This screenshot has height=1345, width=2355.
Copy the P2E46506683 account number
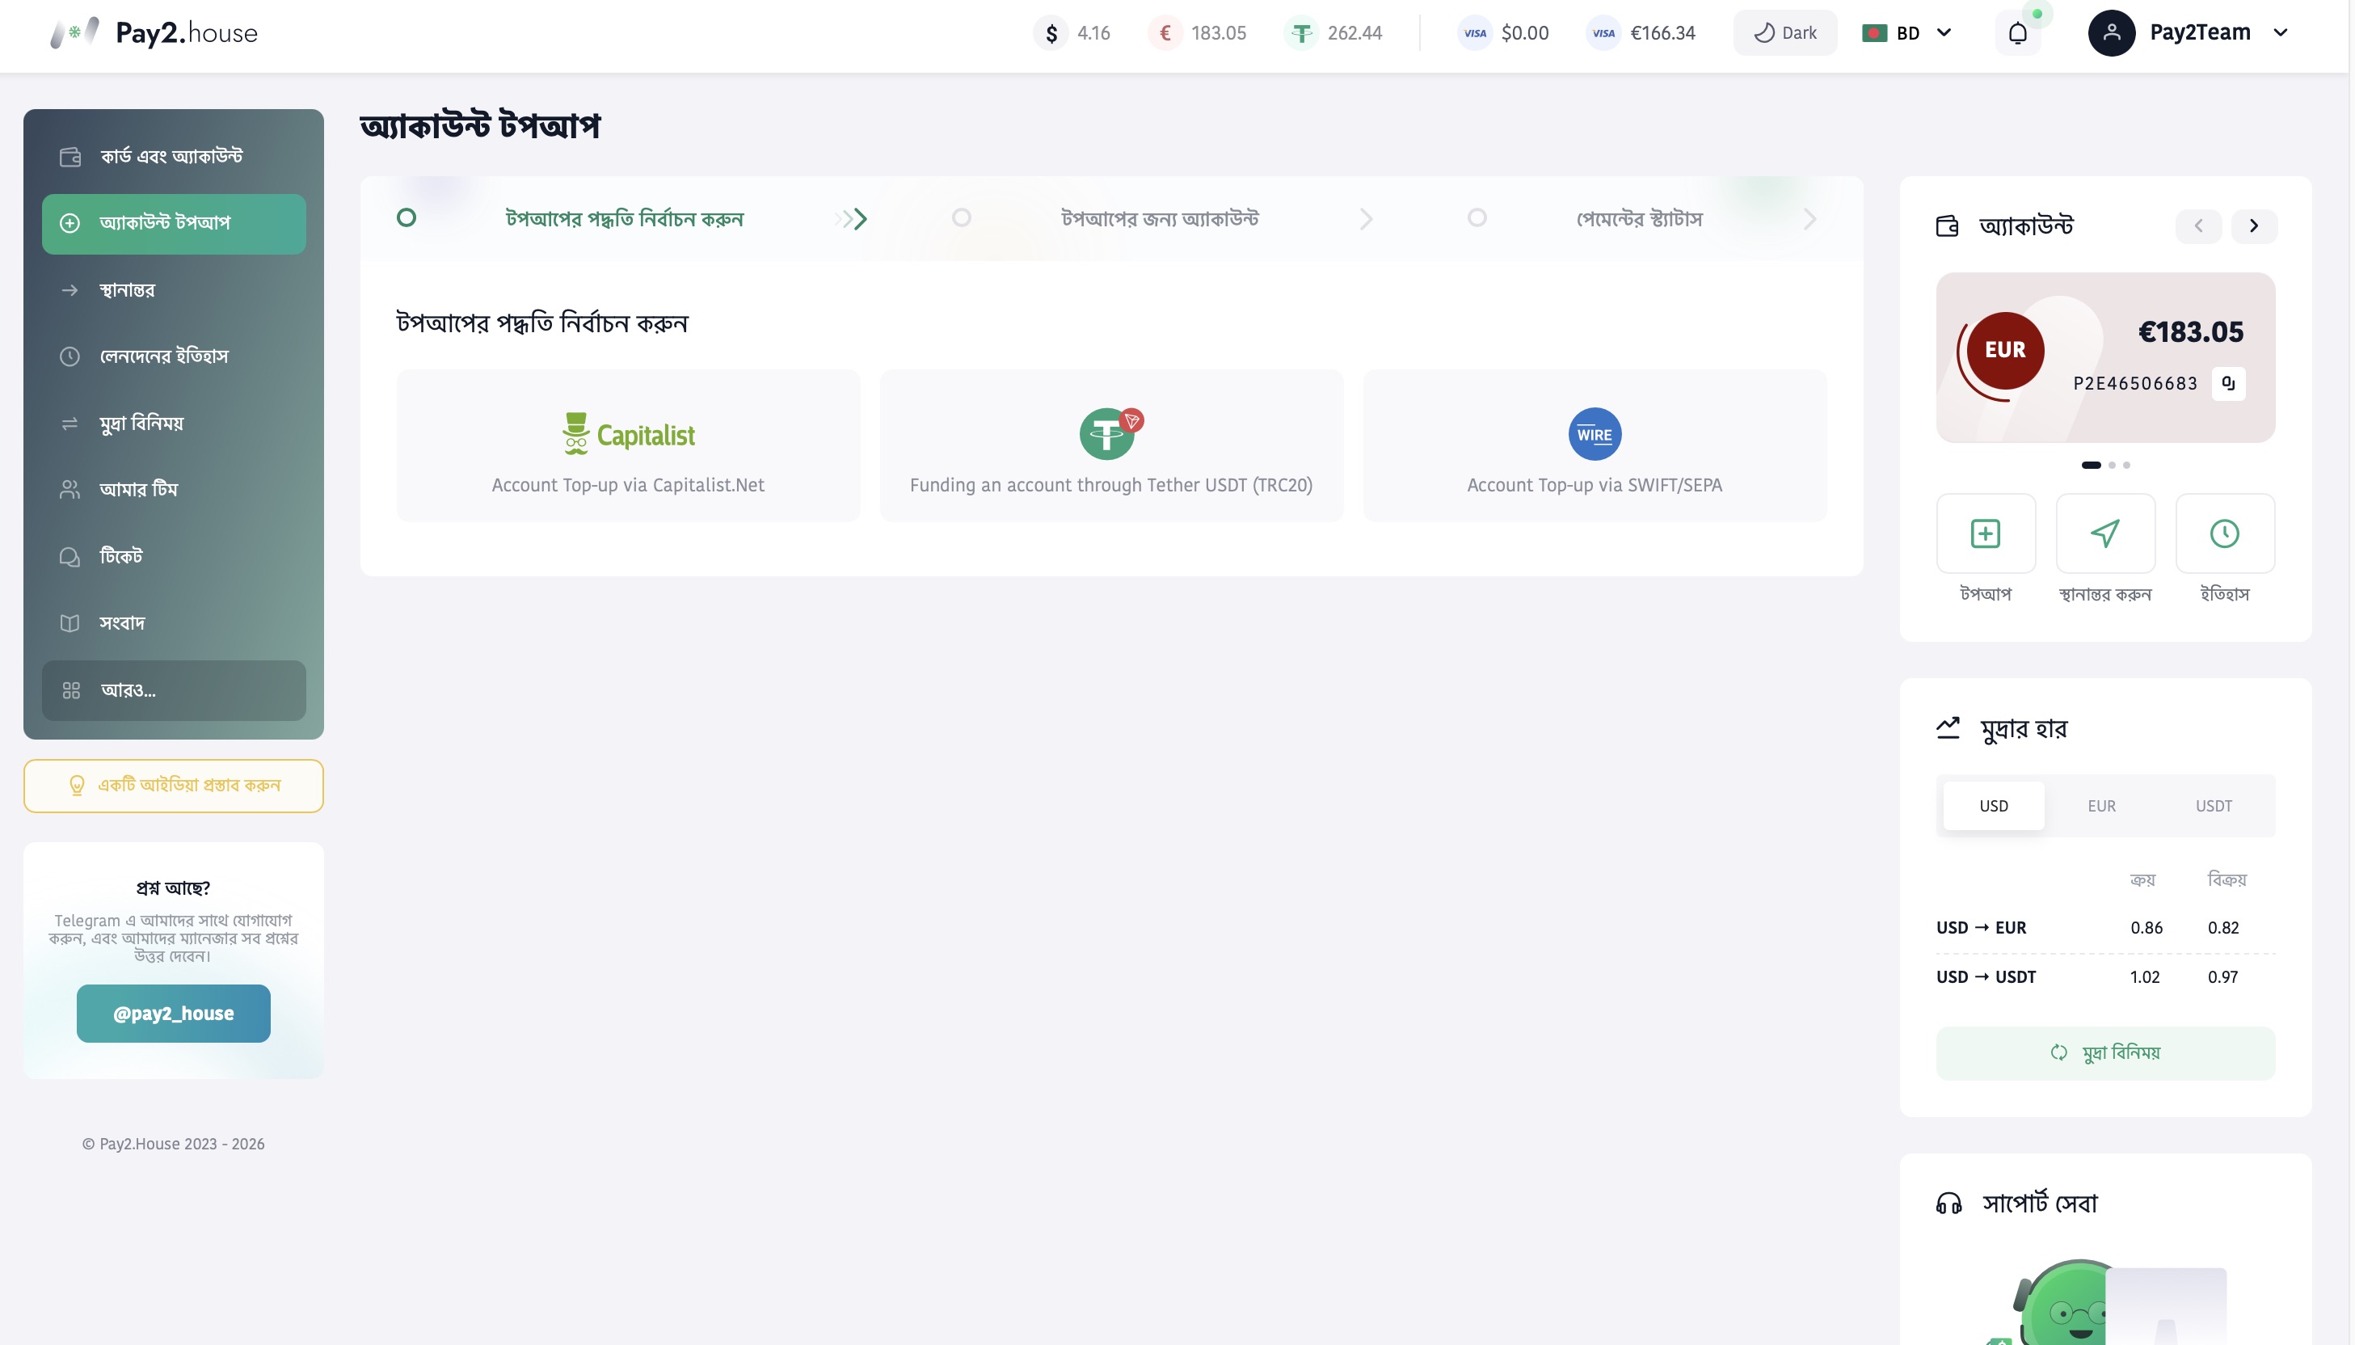2227,383
